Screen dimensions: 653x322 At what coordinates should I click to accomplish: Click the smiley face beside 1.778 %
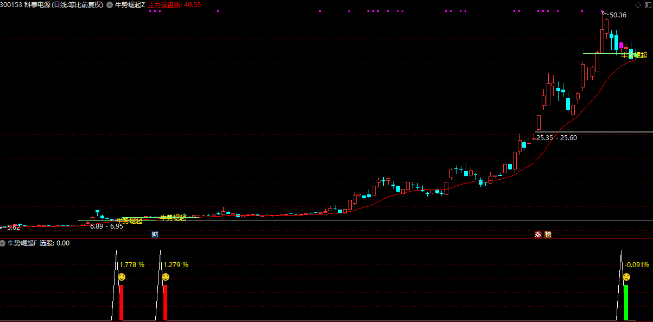click(x=122, y=277)
